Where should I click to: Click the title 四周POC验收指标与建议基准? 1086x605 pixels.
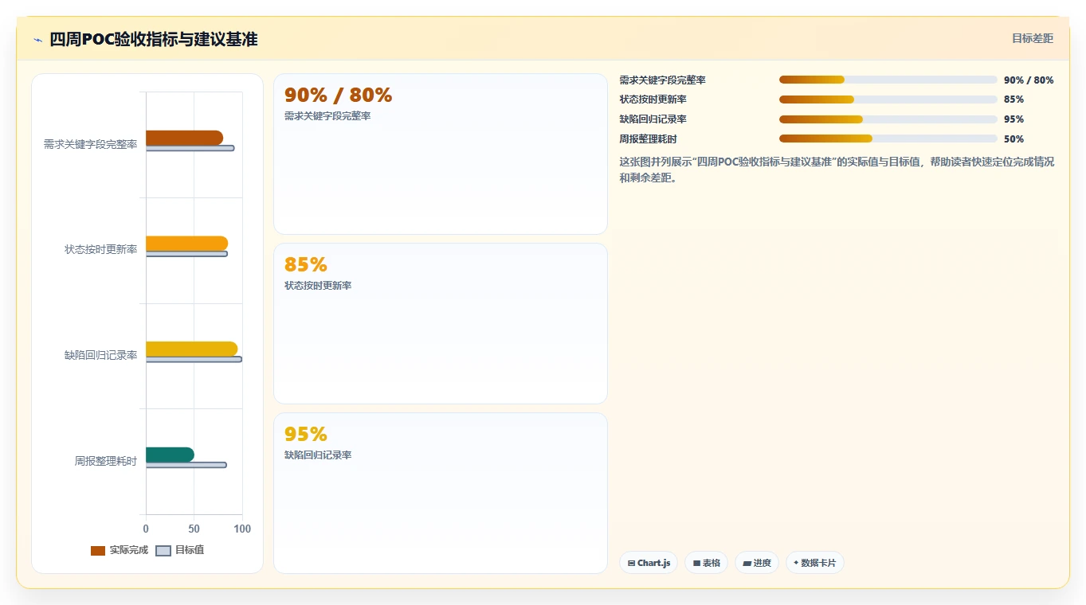coord(154,39)
